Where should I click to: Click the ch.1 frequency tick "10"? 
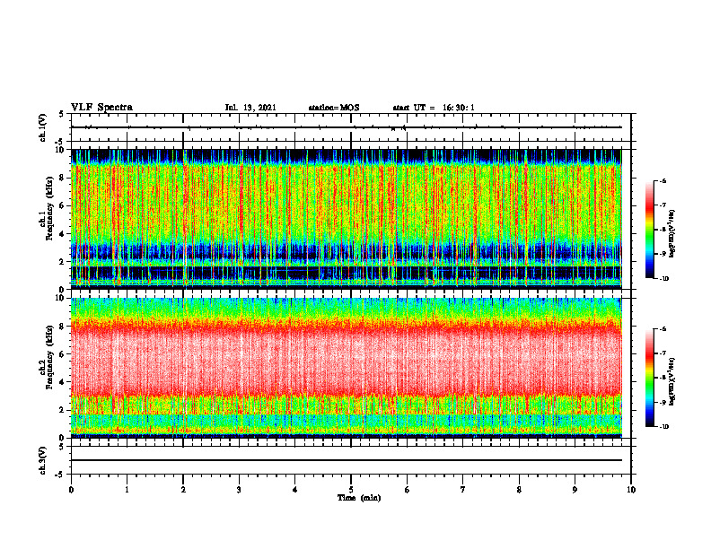[61, 150]
